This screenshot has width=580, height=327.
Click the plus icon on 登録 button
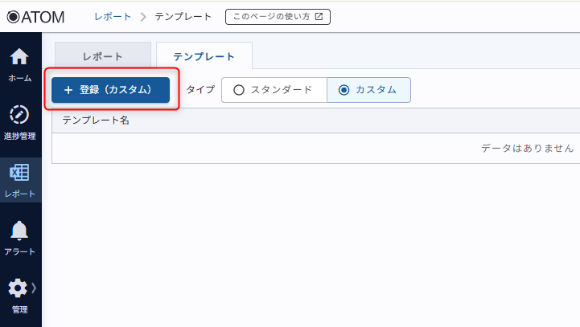pos(68,90)
